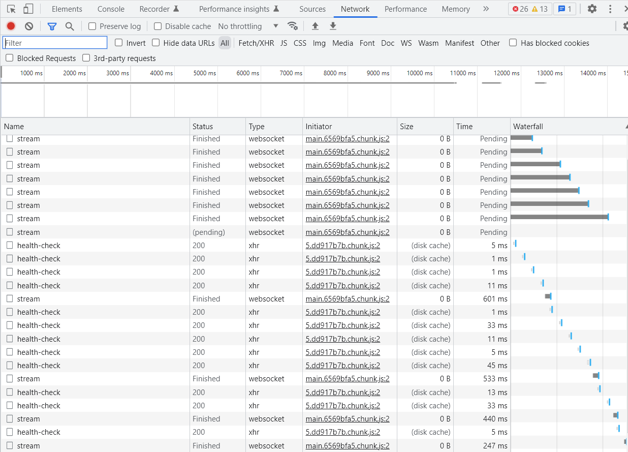Switch to the Memory panel
This screenshot has width=628, height=452.
[455, 9]
